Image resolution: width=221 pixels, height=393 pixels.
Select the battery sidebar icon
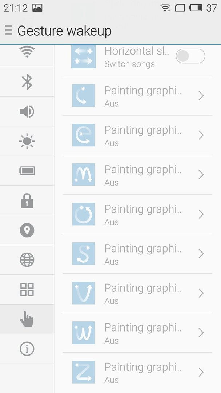(27, 171)
